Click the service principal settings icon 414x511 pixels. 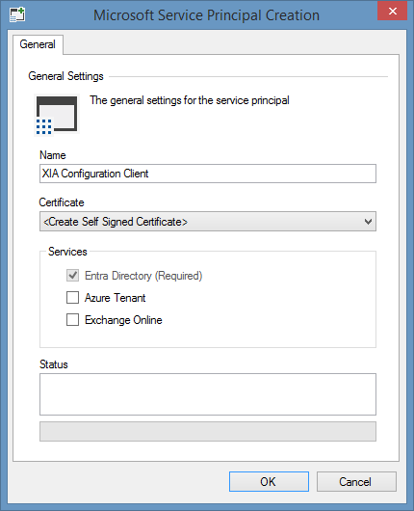coord(57,115)
